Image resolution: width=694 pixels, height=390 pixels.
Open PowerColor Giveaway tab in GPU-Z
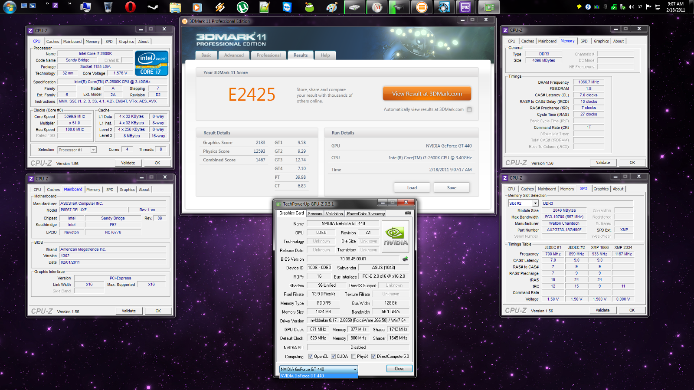pos(366,213)
